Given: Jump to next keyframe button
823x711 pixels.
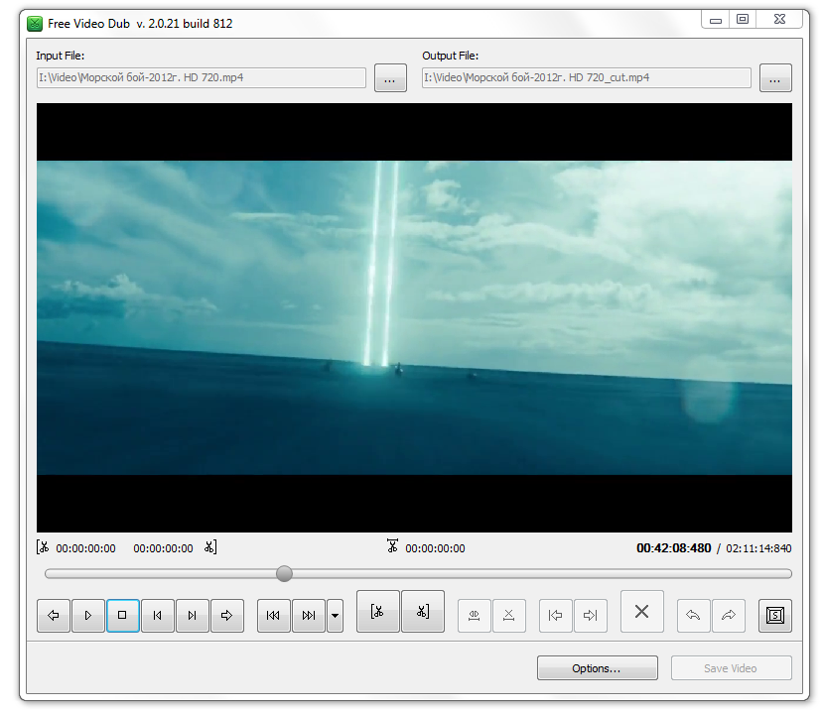Looking at the screenshot, I should [309, 616].
